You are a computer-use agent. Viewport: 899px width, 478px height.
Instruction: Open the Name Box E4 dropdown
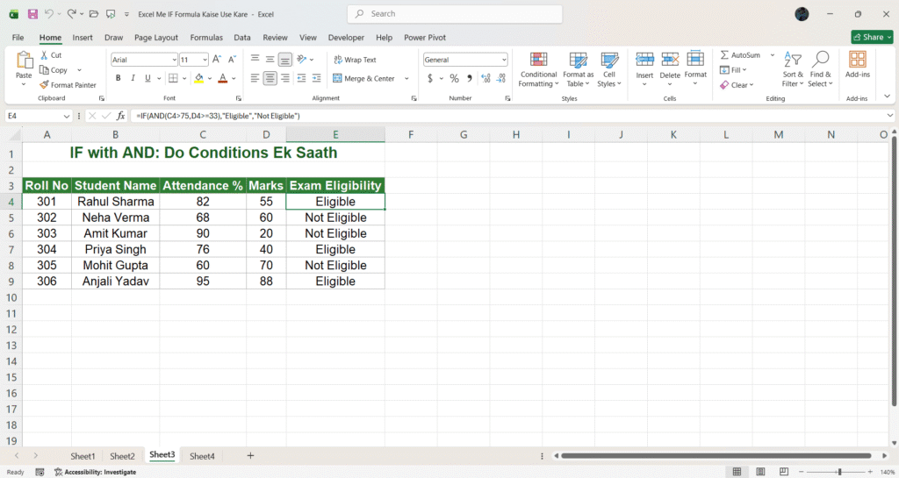point(67,116)
